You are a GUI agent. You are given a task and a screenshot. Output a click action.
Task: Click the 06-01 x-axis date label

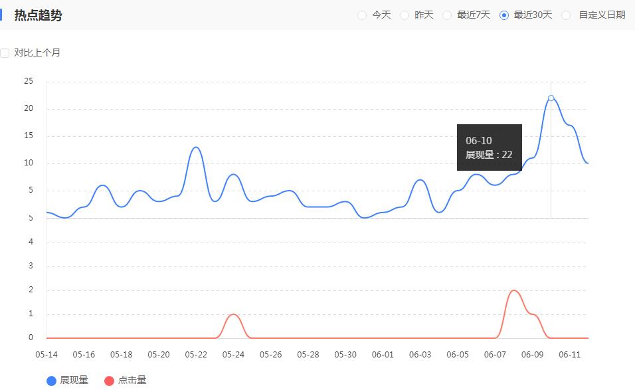[x=383, y=355]
